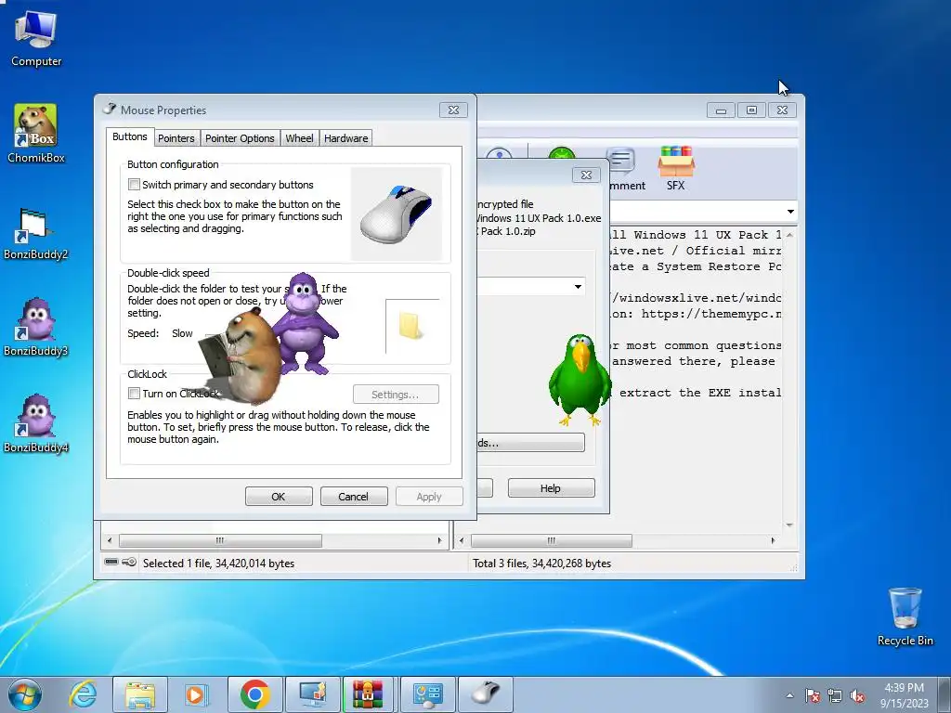The width and height of the screenshot is (951, 713).
Task: Click the ClickLock Settings button
Action: pos(396,394)
